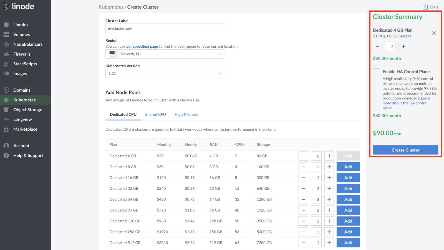Enable the HA Control Plane checkbox
The width and height of the screenshot is (444, 250).
[x=376, y=72]
